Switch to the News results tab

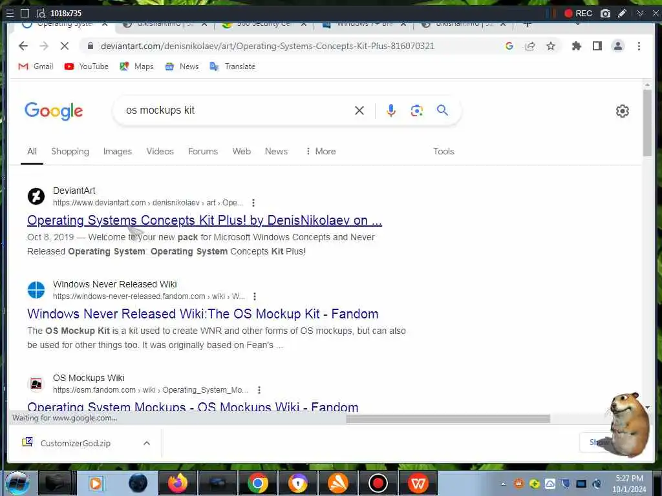tap(276, 151)
